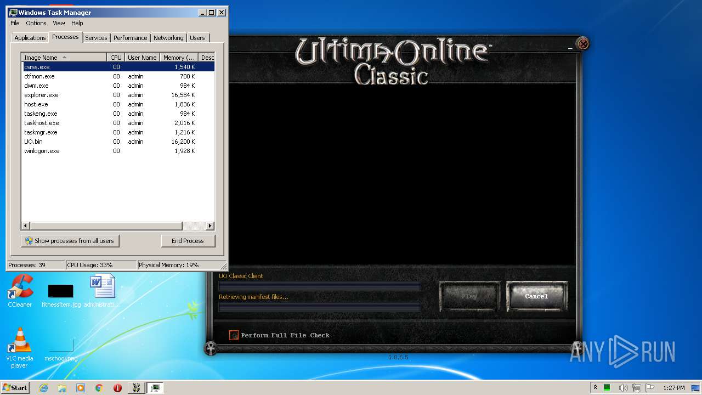Open the network status tray icon
Image resolution: width=702 pixels, height=395 pixels.
[x=637, y=388]
